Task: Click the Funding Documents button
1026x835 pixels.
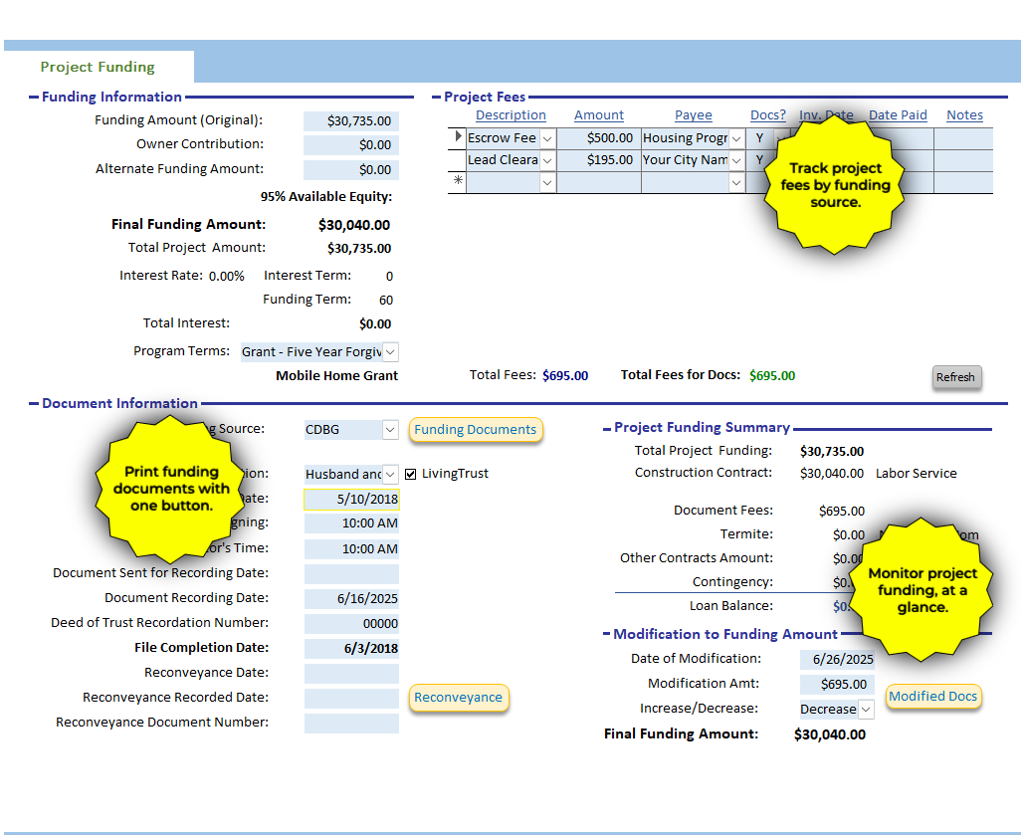Action: (475, 430)
